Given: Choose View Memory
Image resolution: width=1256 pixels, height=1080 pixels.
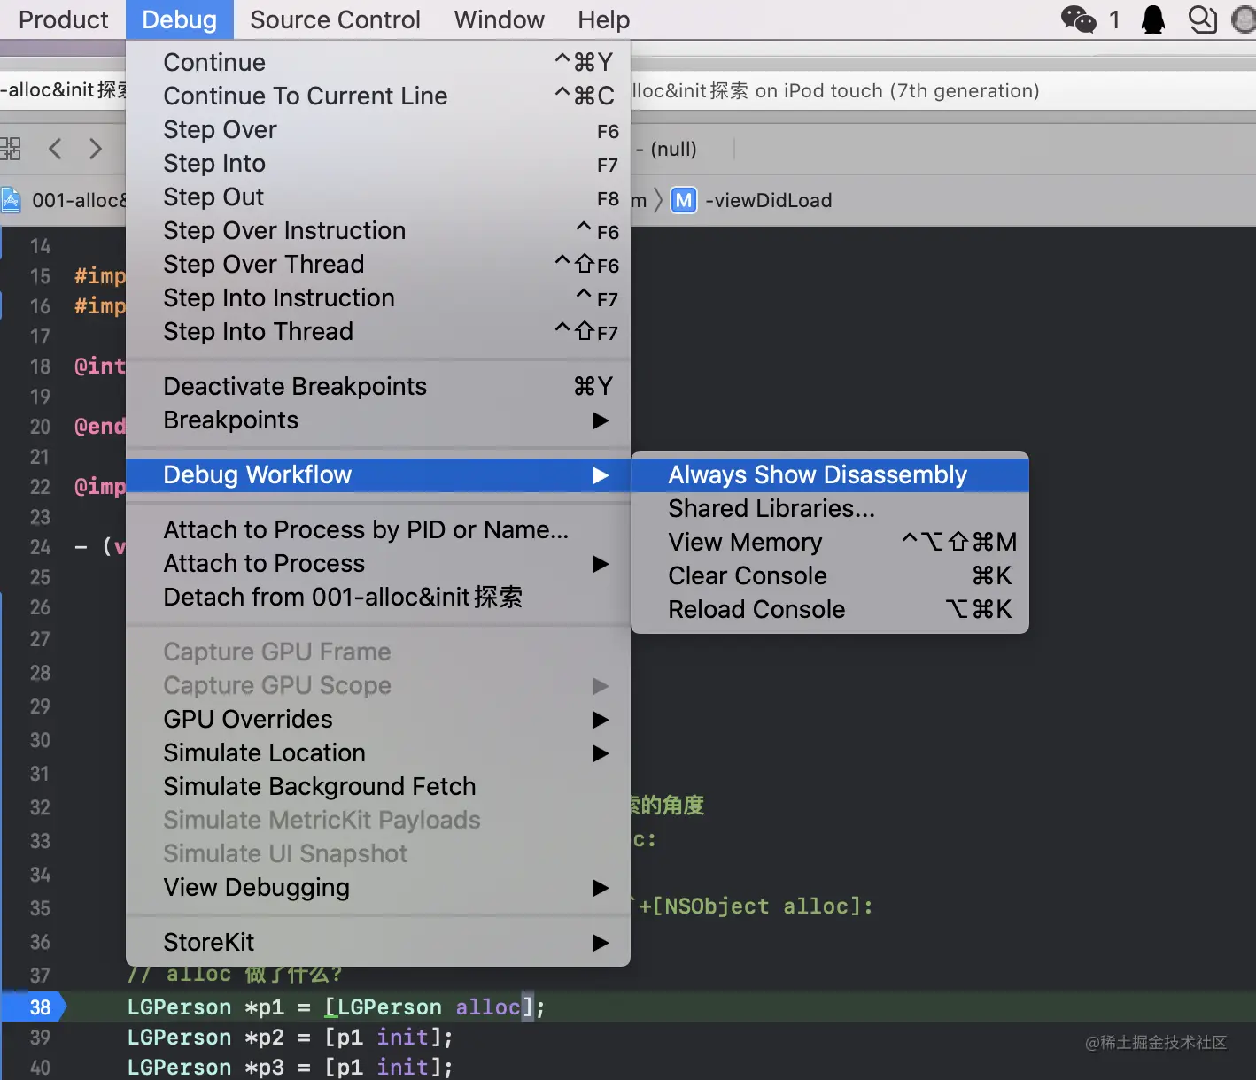Looking at the screenshot, I should [x=830, y=542].
